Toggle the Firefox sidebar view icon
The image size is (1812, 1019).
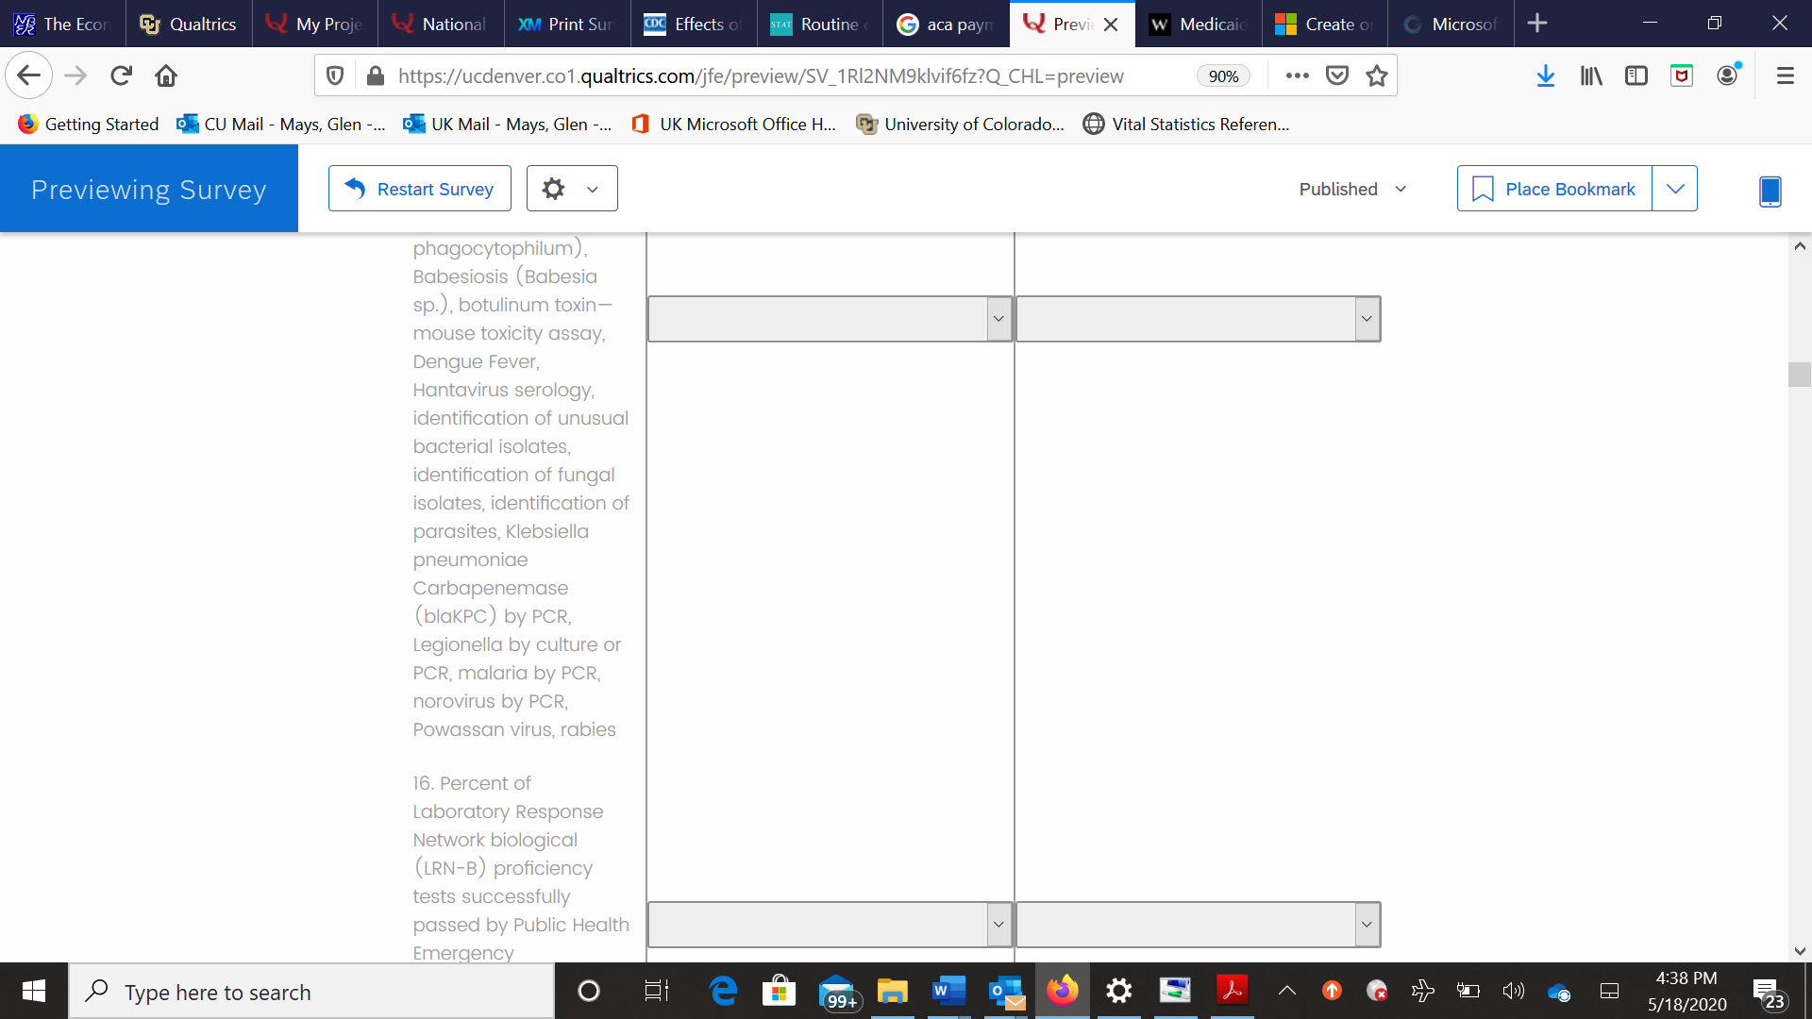pyautogui.click(x=1636, y=75)
